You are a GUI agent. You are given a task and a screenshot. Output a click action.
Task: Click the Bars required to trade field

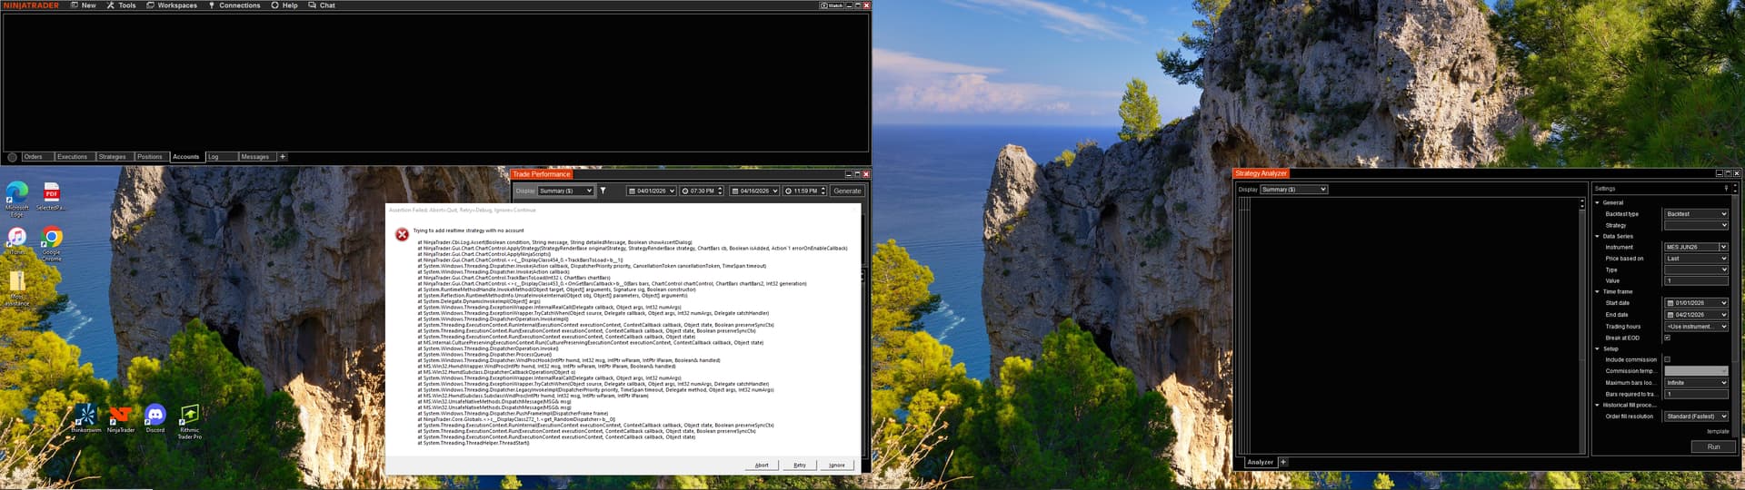pyautogui.click(x=1696, y=394)
